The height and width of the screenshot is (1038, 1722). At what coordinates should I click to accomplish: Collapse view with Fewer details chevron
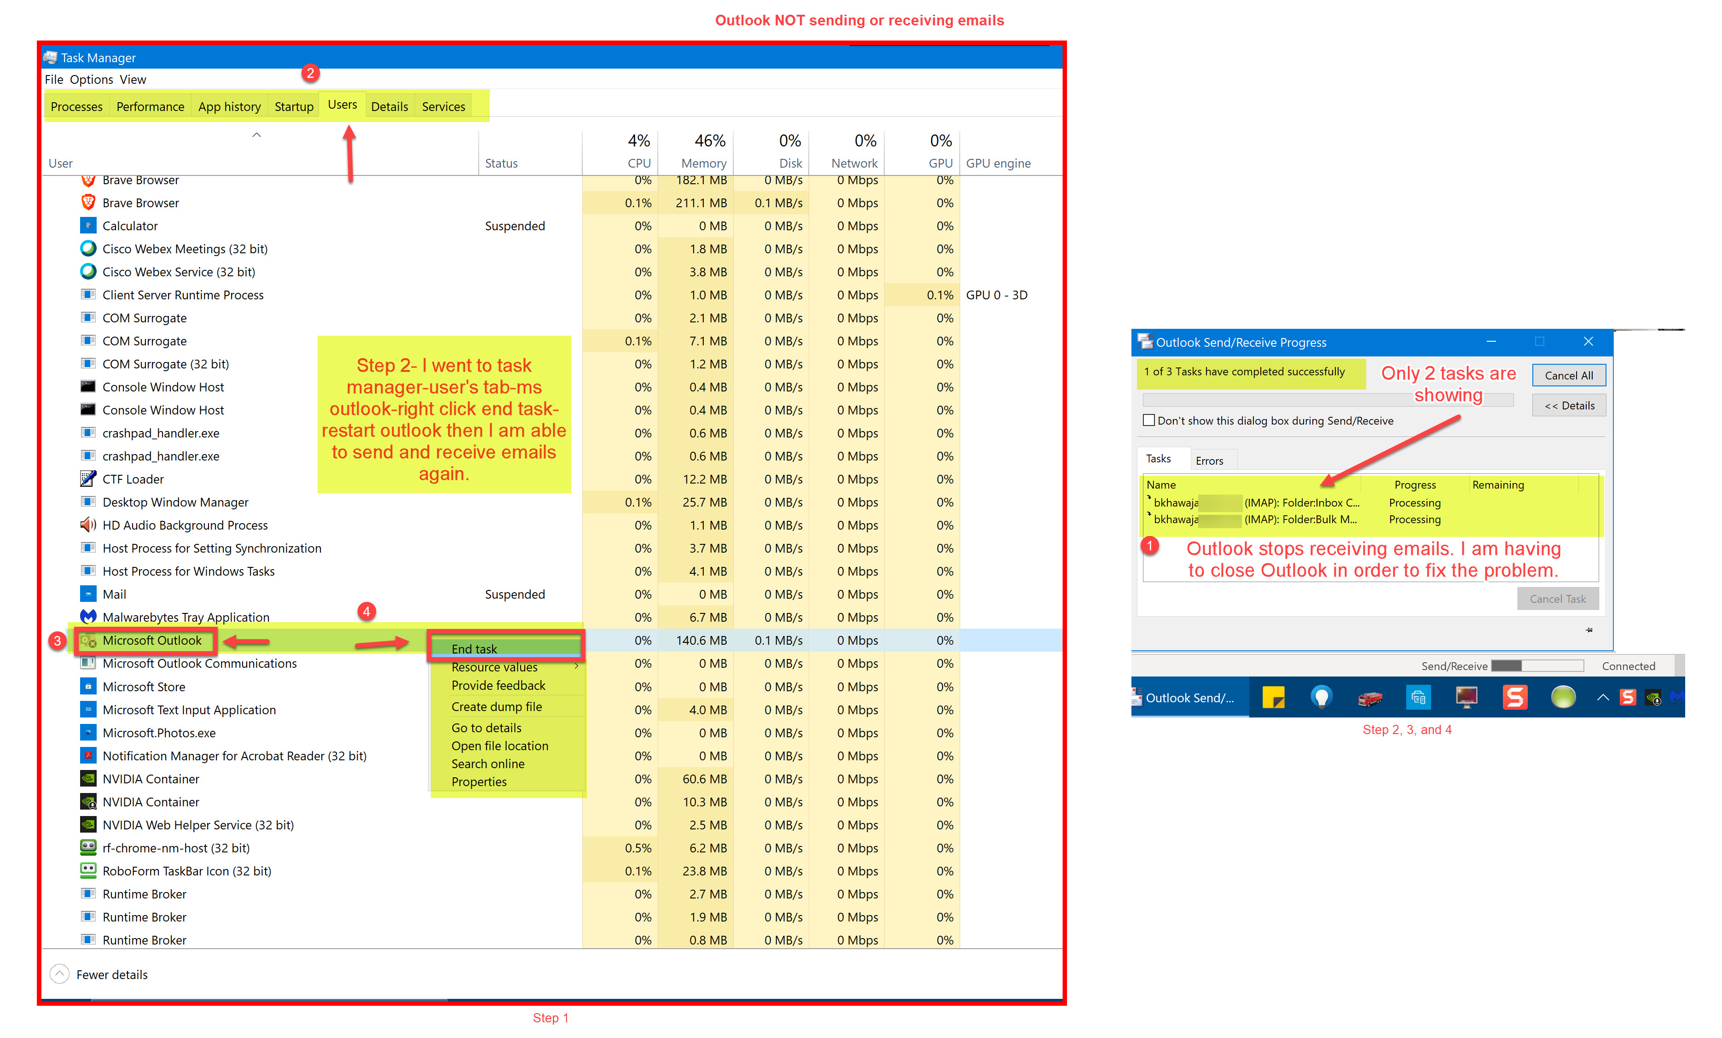(59, 974)
